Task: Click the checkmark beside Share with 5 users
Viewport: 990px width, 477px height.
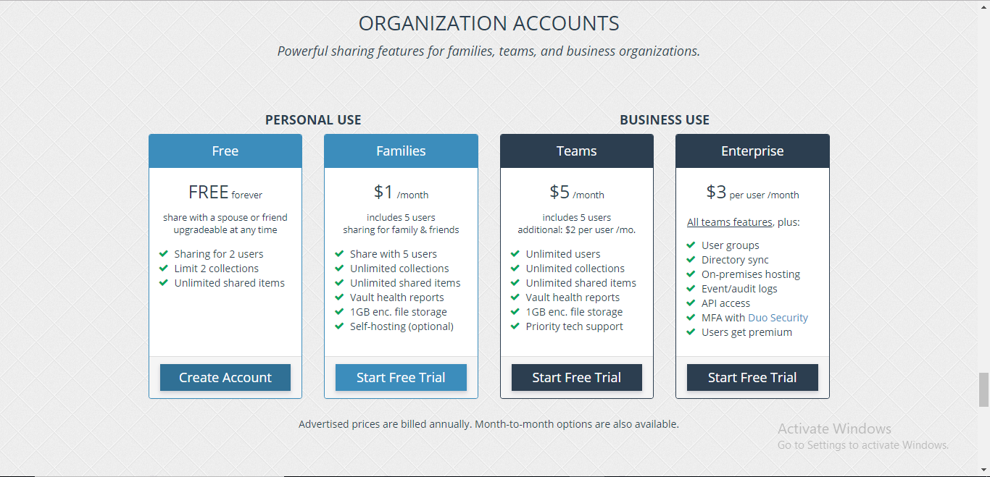Action: pos(339,254)
